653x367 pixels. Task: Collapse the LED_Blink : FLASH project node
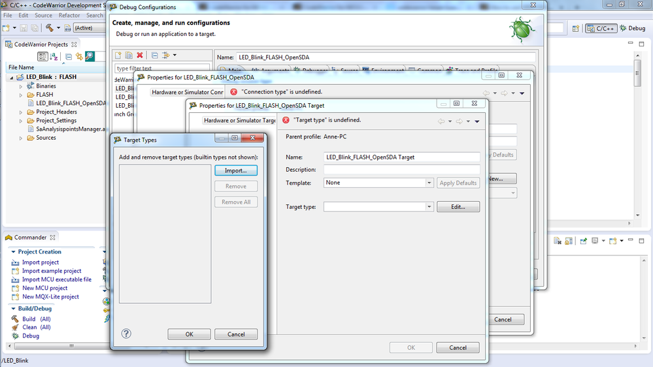(12, 78)
